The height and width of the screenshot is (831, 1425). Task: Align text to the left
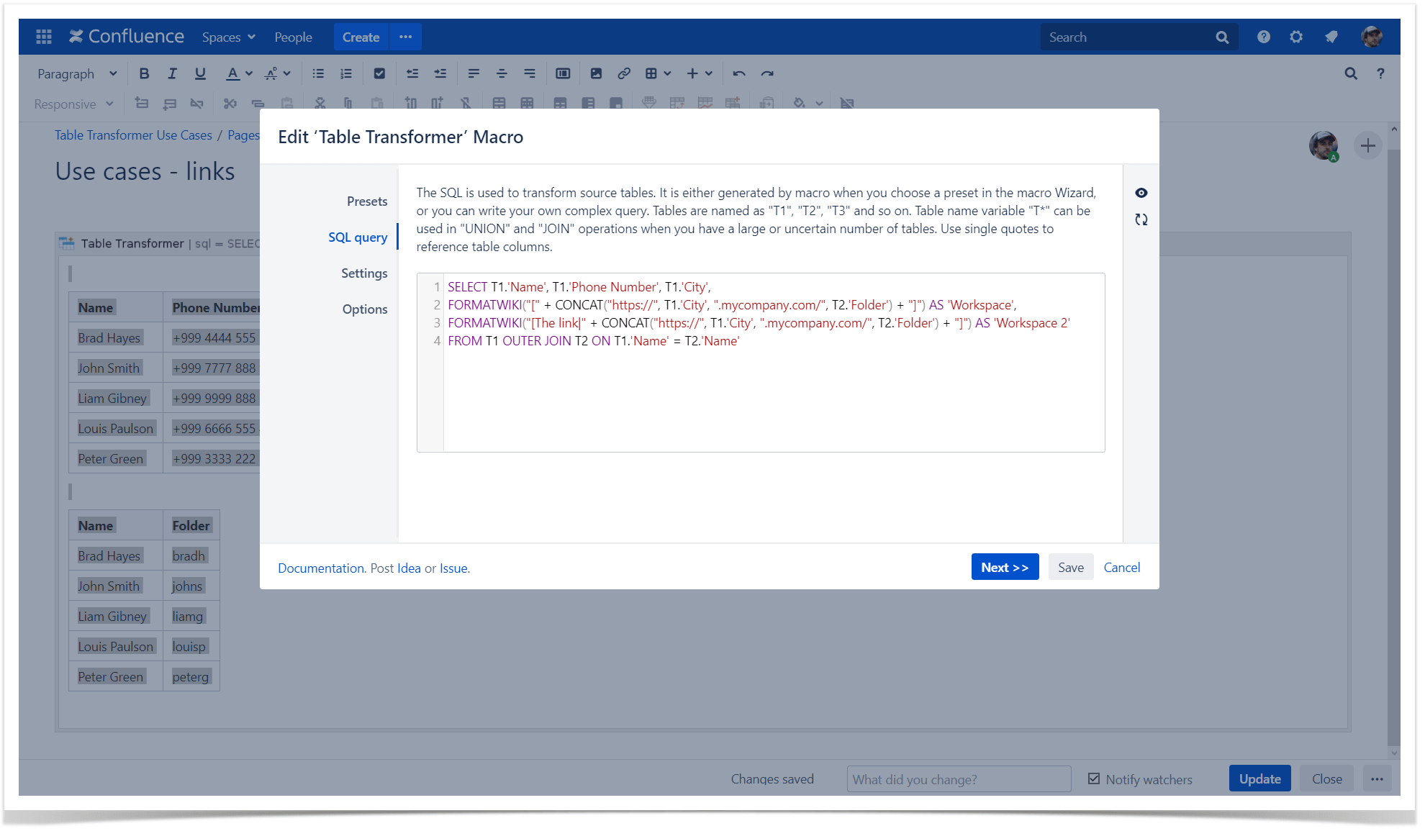point(474,73)
